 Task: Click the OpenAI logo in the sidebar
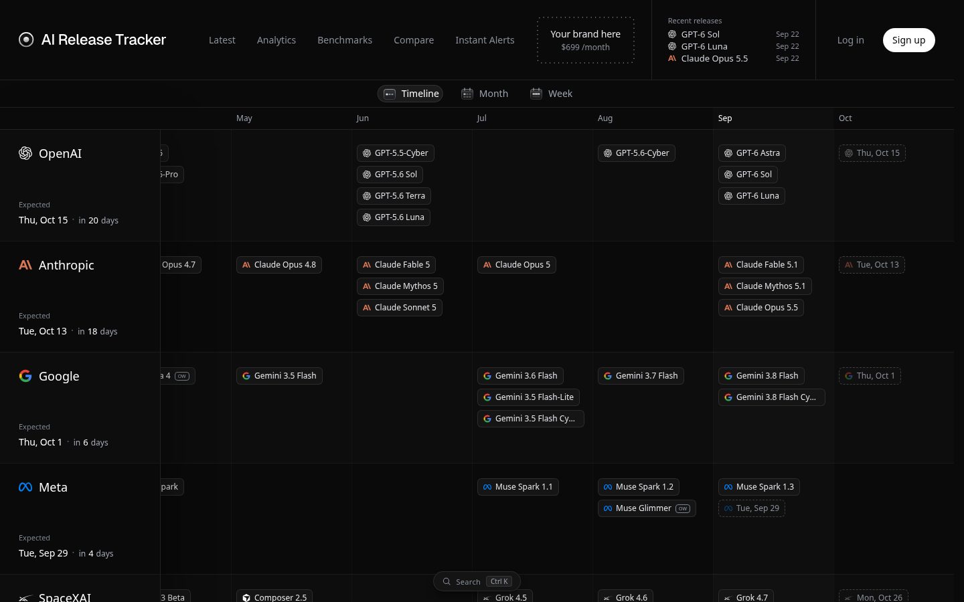coord(25,153)
